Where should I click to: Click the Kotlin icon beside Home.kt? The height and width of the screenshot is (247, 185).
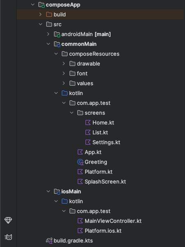pos(88,122)
